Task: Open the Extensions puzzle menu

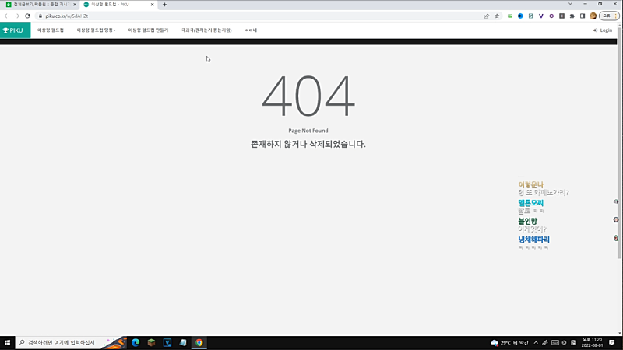Action: 572,16
